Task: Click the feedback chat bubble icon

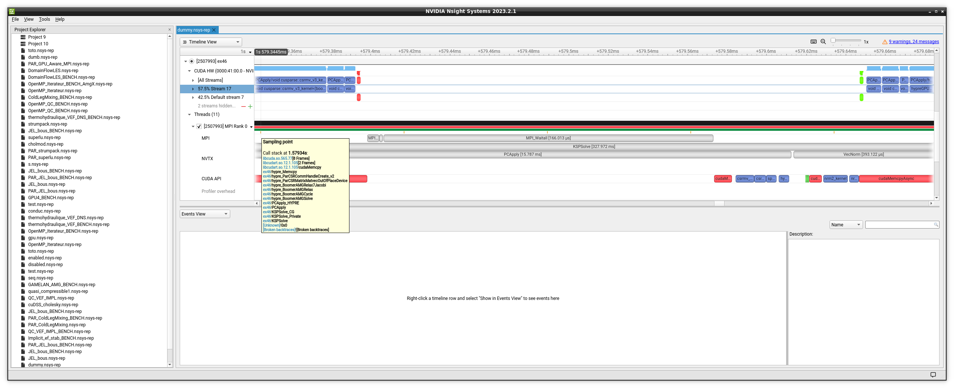Action: point(933,375)
